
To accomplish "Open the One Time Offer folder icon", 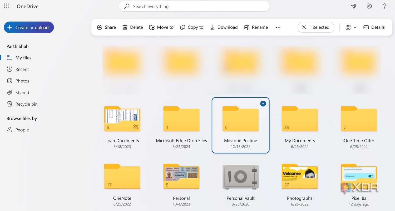I will coord(359,119).
